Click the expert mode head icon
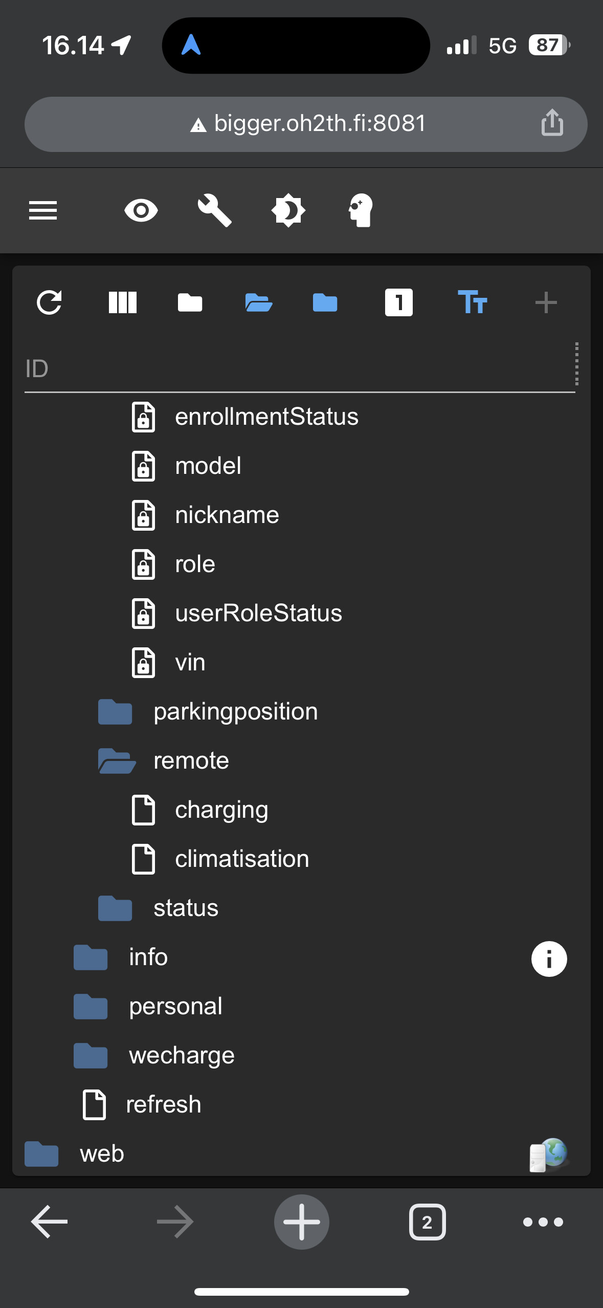 tap(361, 210)
